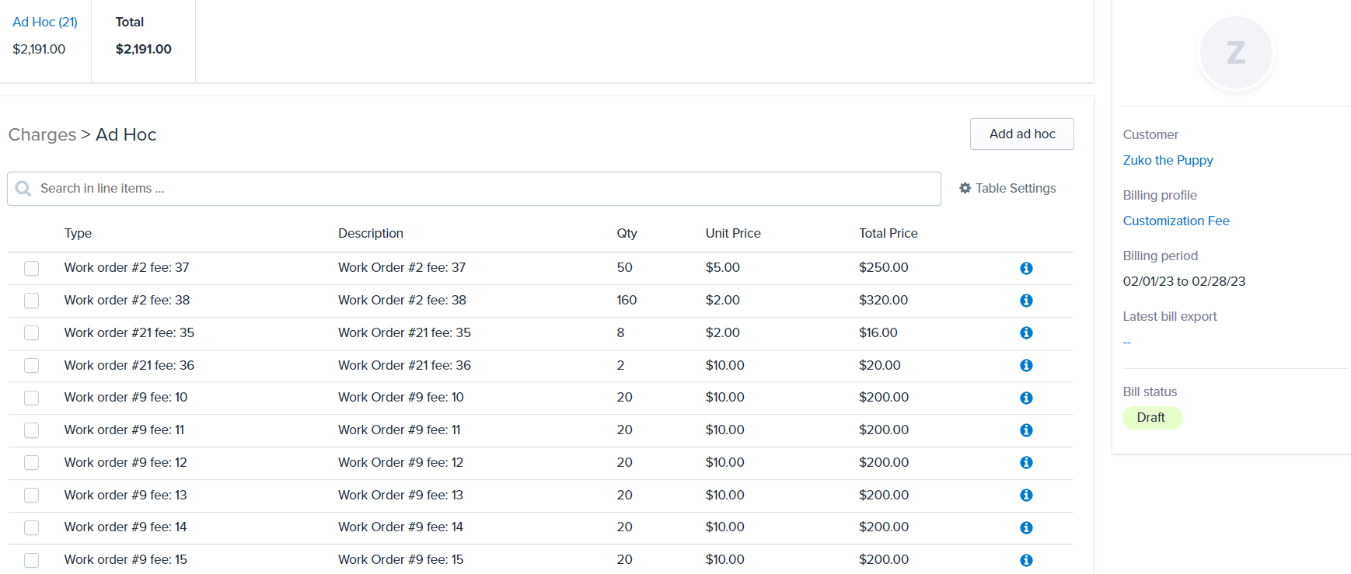Show info for Work order #9 fee: 12

point(1026,462)
